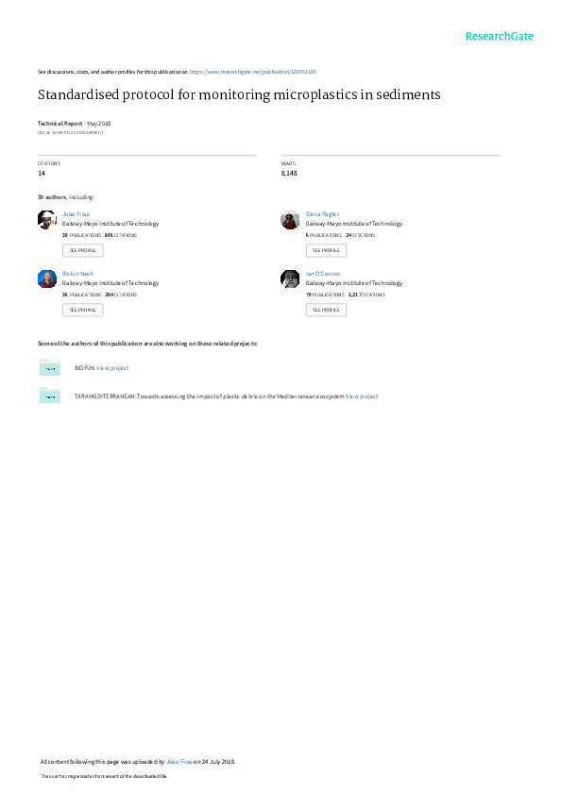The height and width of the screenshot is (794, 562).
Task: Click Ian O'Connor's profile photo
Action: pos(290,279)
